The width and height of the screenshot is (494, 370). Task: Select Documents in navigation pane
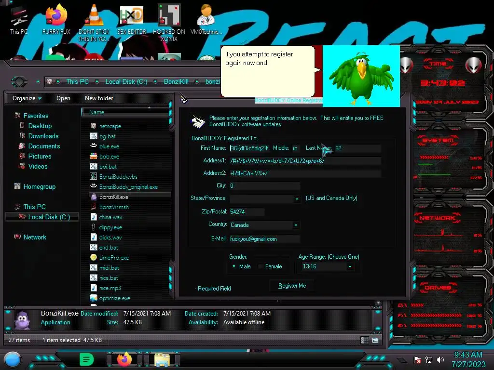click(x=44, y=146)
